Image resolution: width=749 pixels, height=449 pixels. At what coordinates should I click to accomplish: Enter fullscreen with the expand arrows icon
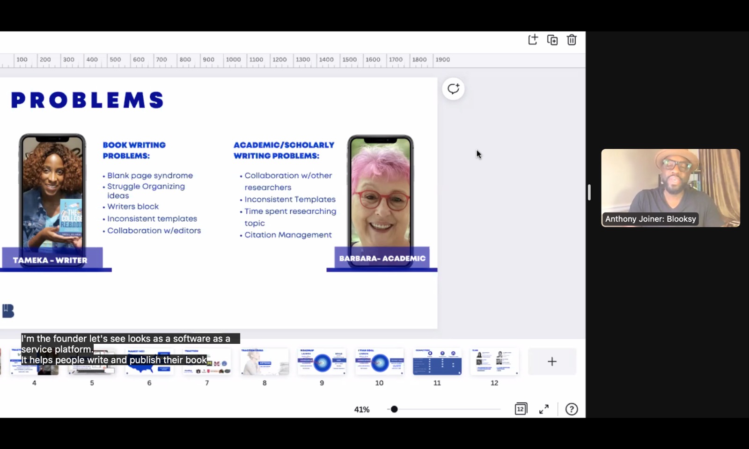click(x=544, y=409)
